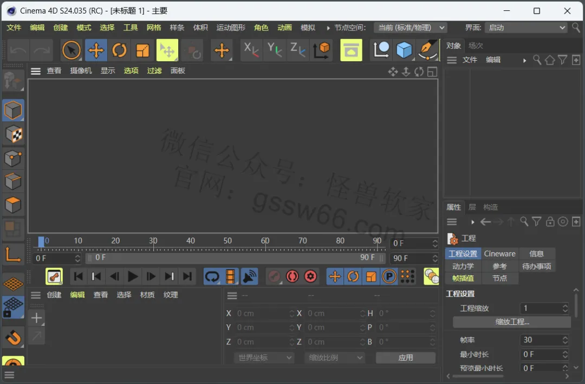Image resolution: width=585 pixels, height=384 pixels.
Task: Click the 帧率 value field
Action: (544, 340)
